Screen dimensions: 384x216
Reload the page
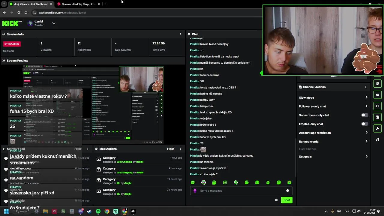point(19,13)
